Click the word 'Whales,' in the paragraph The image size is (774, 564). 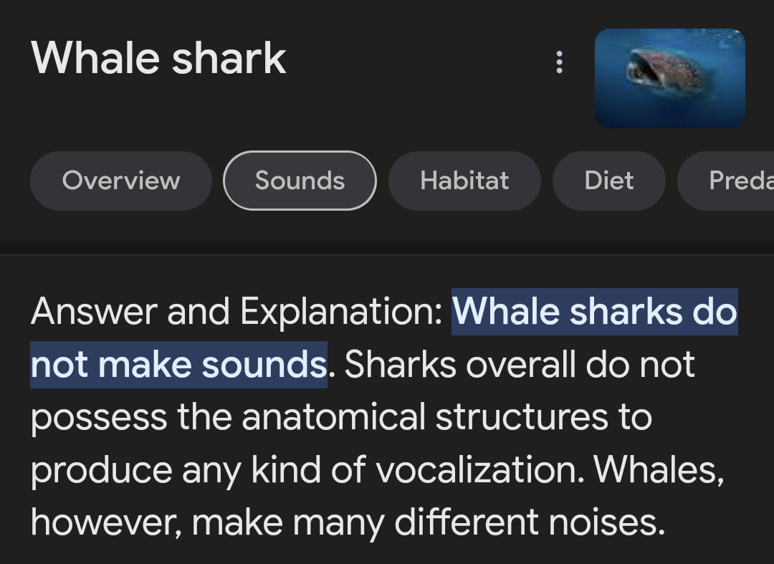click(659, 469)
